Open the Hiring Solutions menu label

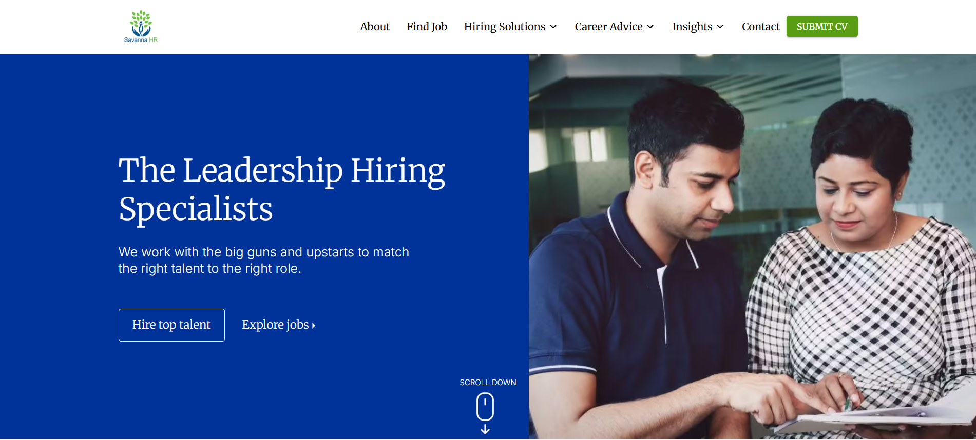pyautogui.click(x=505, y=27)
